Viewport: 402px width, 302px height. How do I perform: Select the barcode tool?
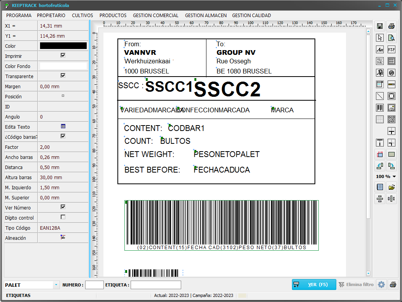(380, 108)
